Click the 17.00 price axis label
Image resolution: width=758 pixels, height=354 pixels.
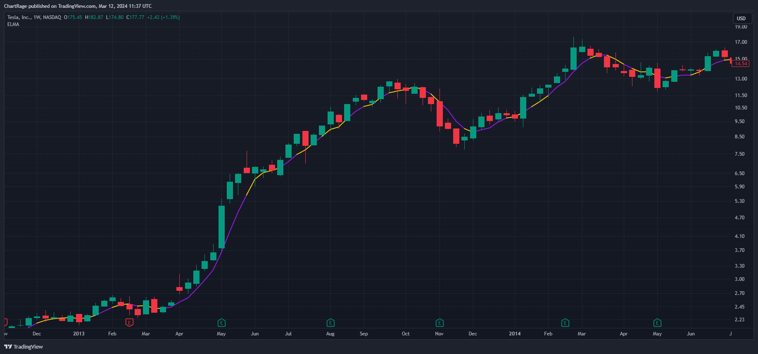(x=741, y=42)
